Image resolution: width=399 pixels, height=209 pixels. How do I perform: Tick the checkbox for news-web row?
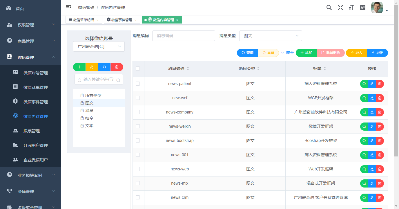(x=138, y=169)
